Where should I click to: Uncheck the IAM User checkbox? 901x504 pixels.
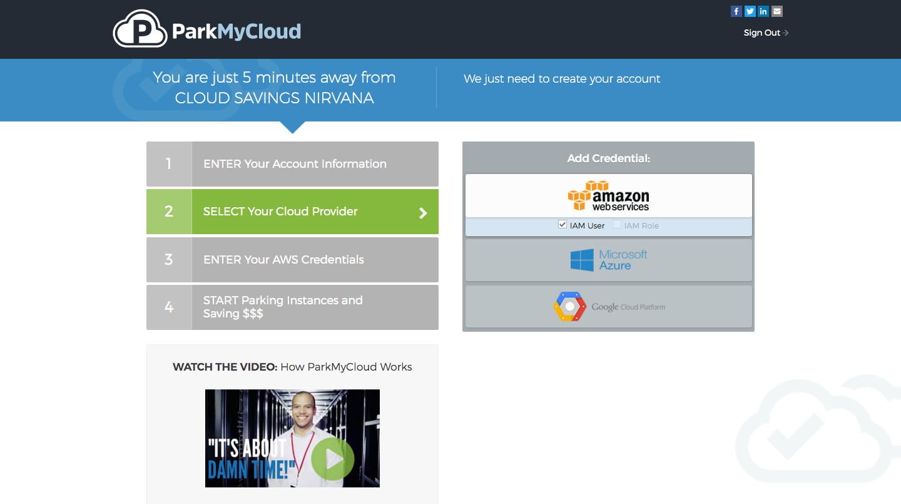click(x=562, y=225)
